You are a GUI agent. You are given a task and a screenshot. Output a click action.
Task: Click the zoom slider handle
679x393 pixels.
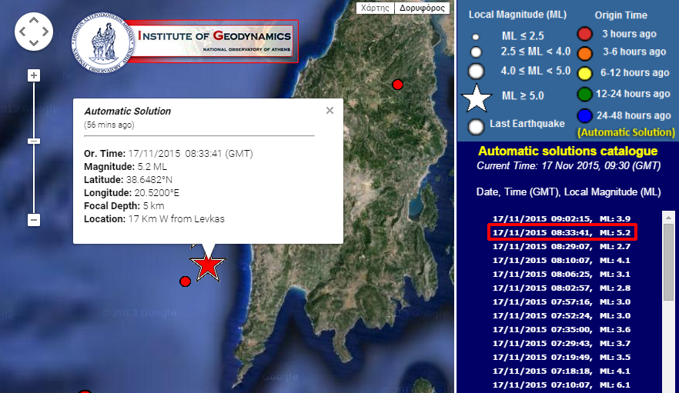pyautogui.click(x=34, y=141)
